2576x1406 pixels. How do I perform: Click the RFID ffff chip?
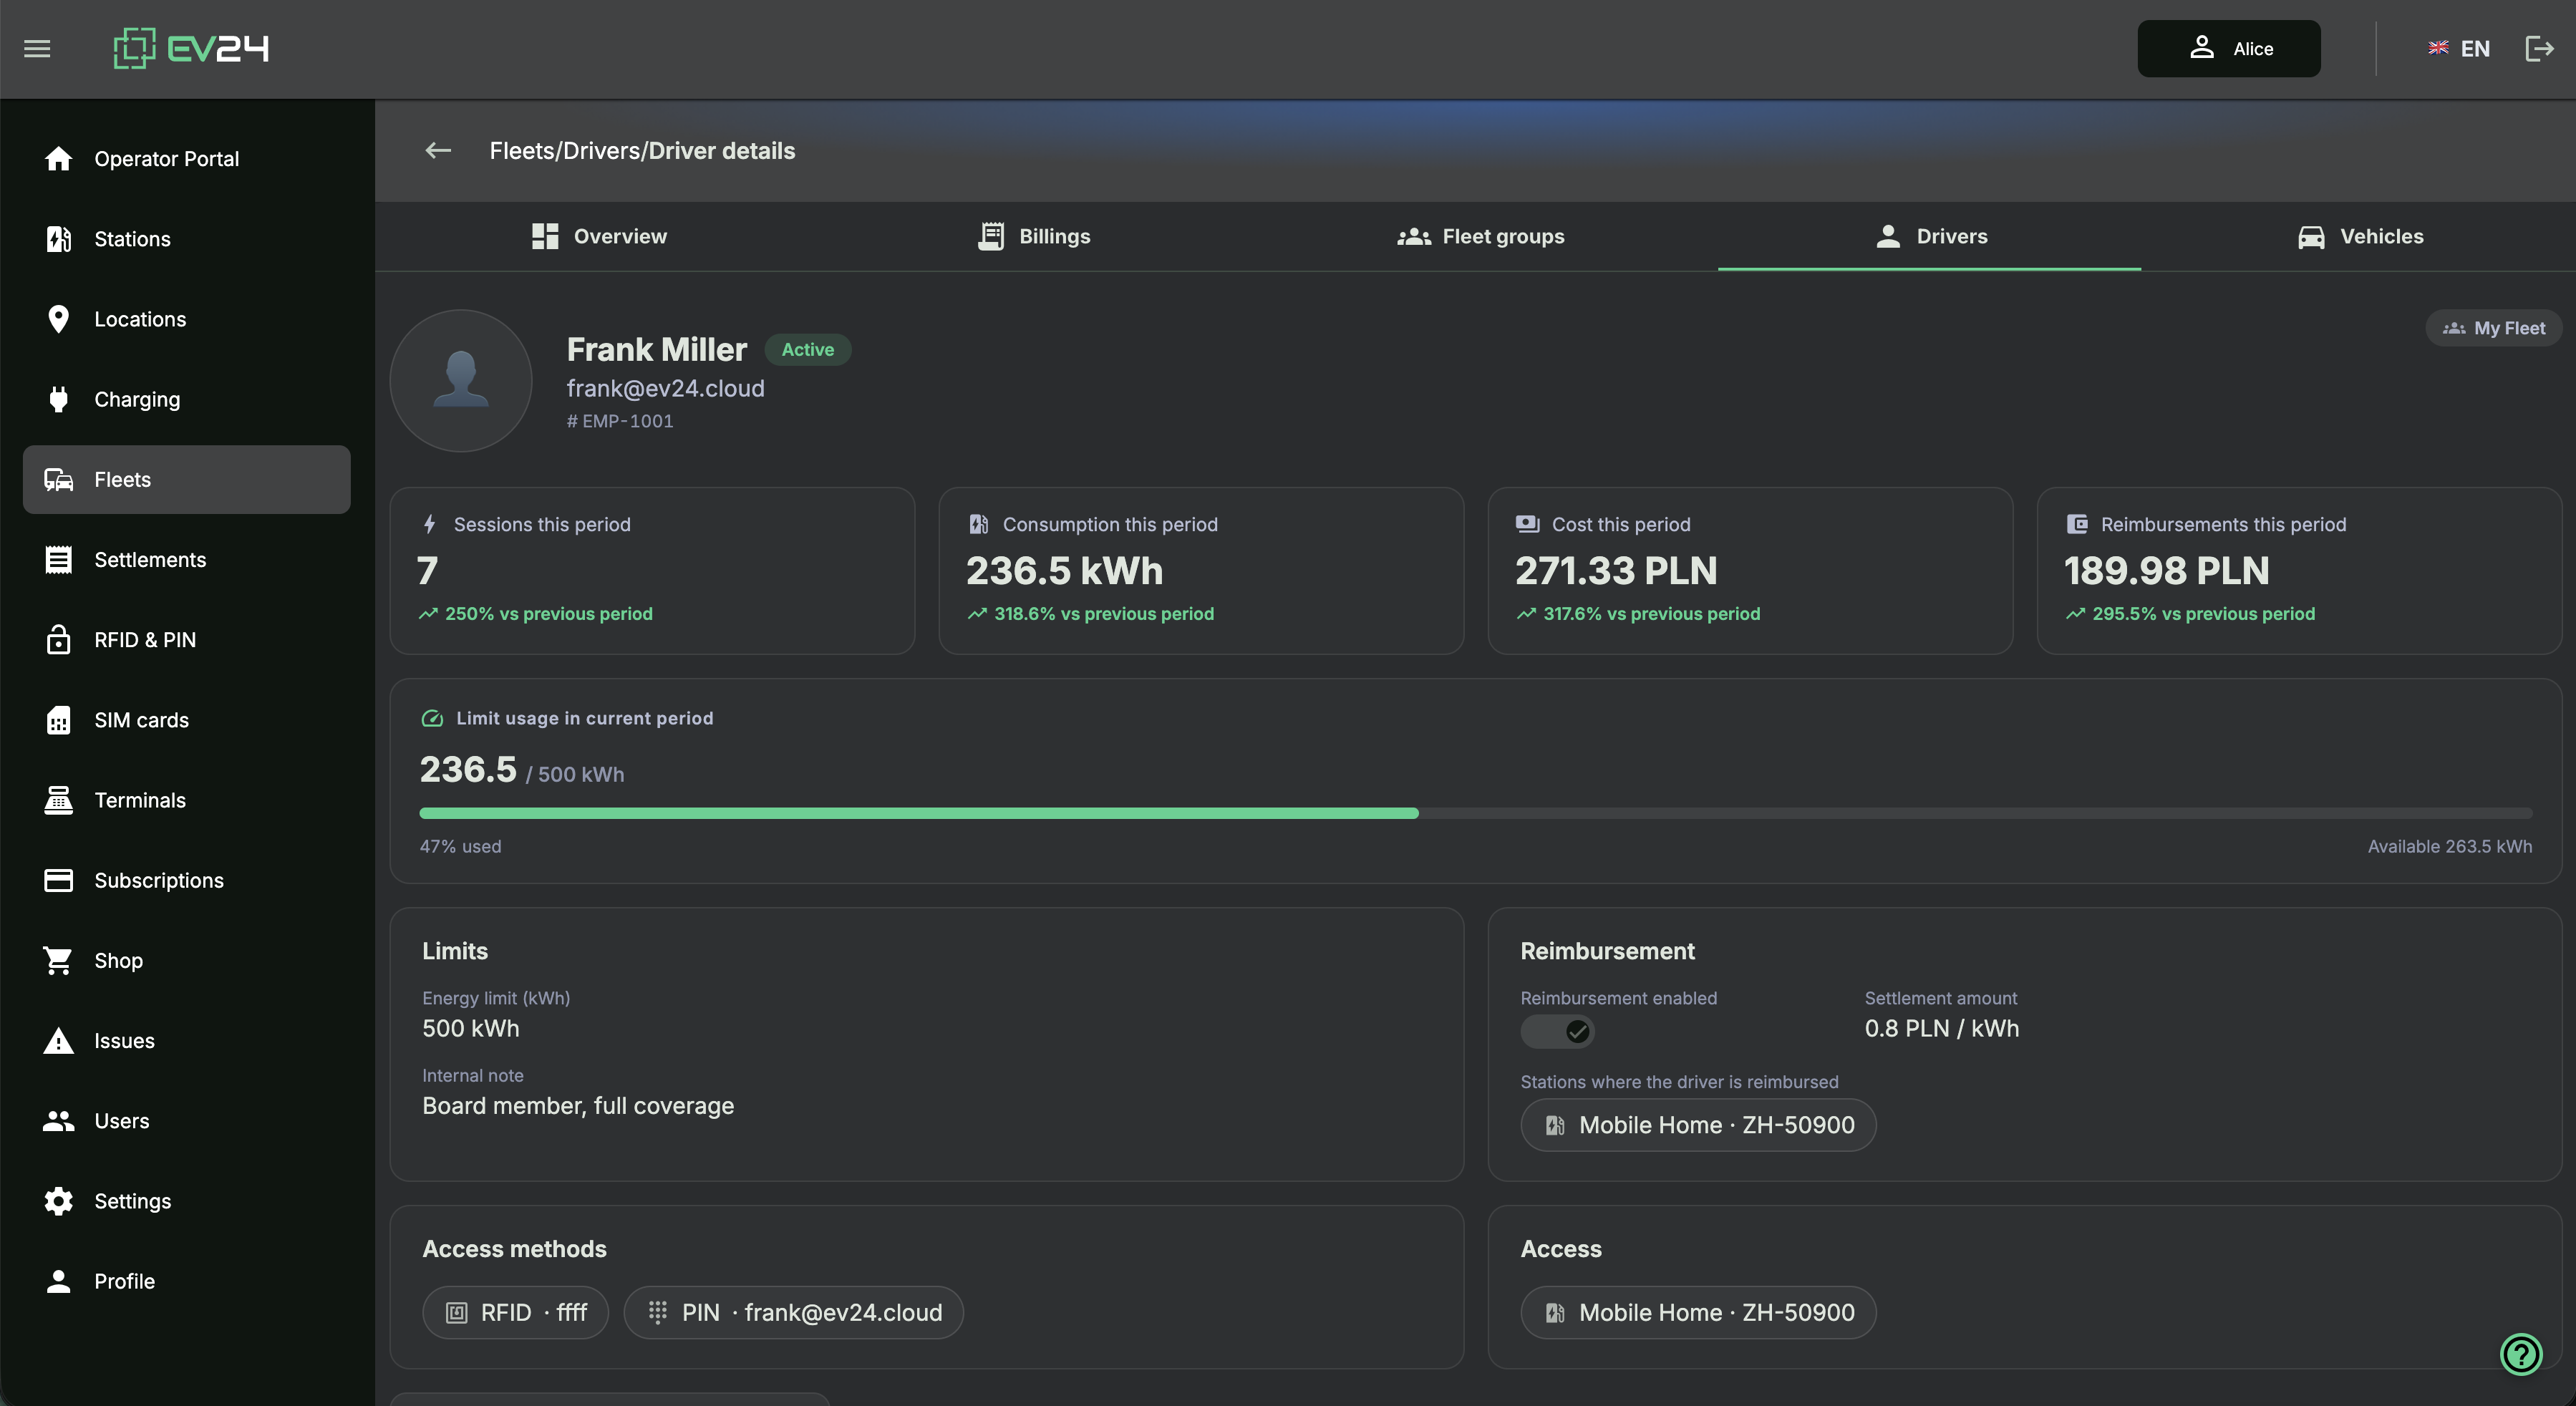[516, 1313]
